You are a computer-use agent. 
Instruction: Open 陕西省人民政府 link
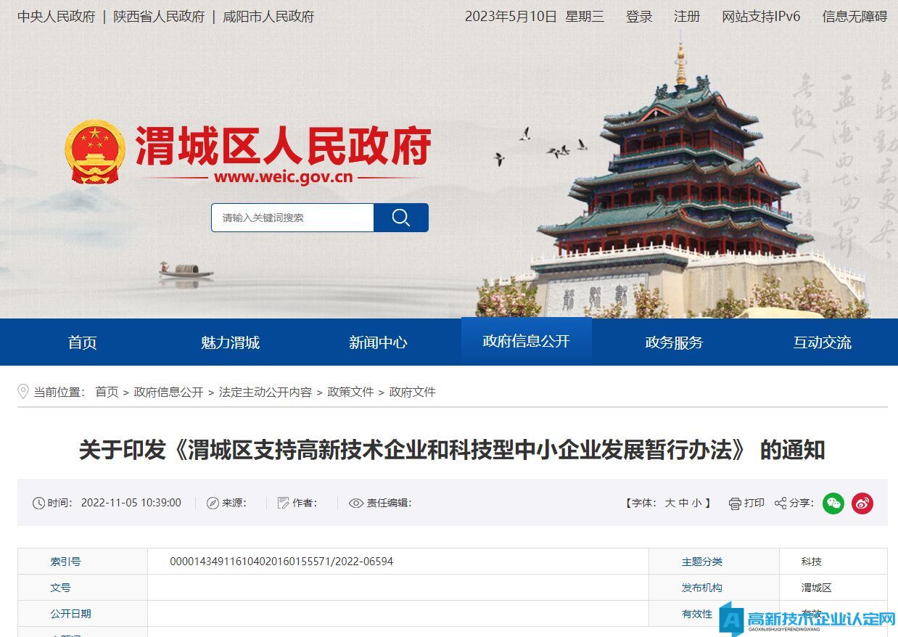click(159, 16)
